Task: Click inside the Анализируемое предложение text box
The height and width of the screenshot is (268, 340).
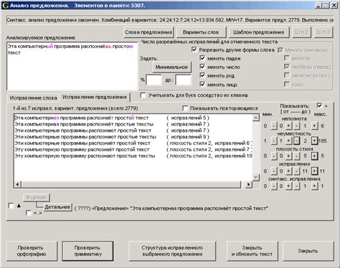Action: click(x=72, y=66)
